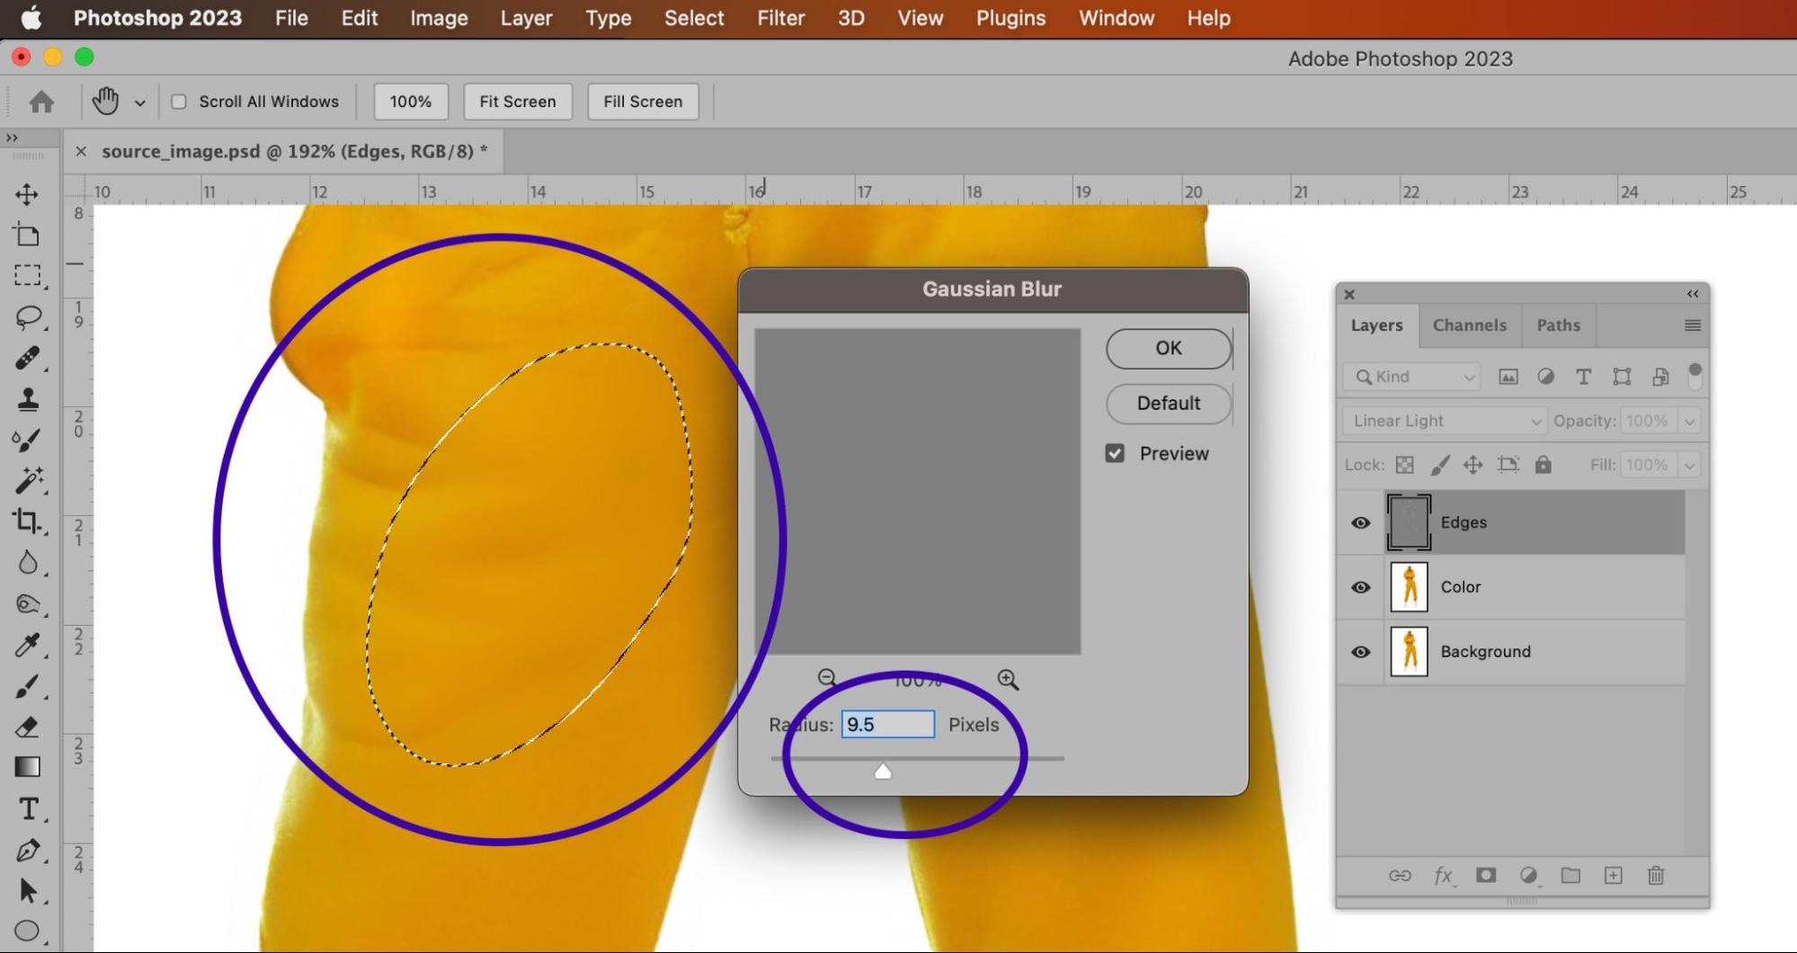Select the Move tool
This screenshot has height=953, width=1797.
coord(27,194)
